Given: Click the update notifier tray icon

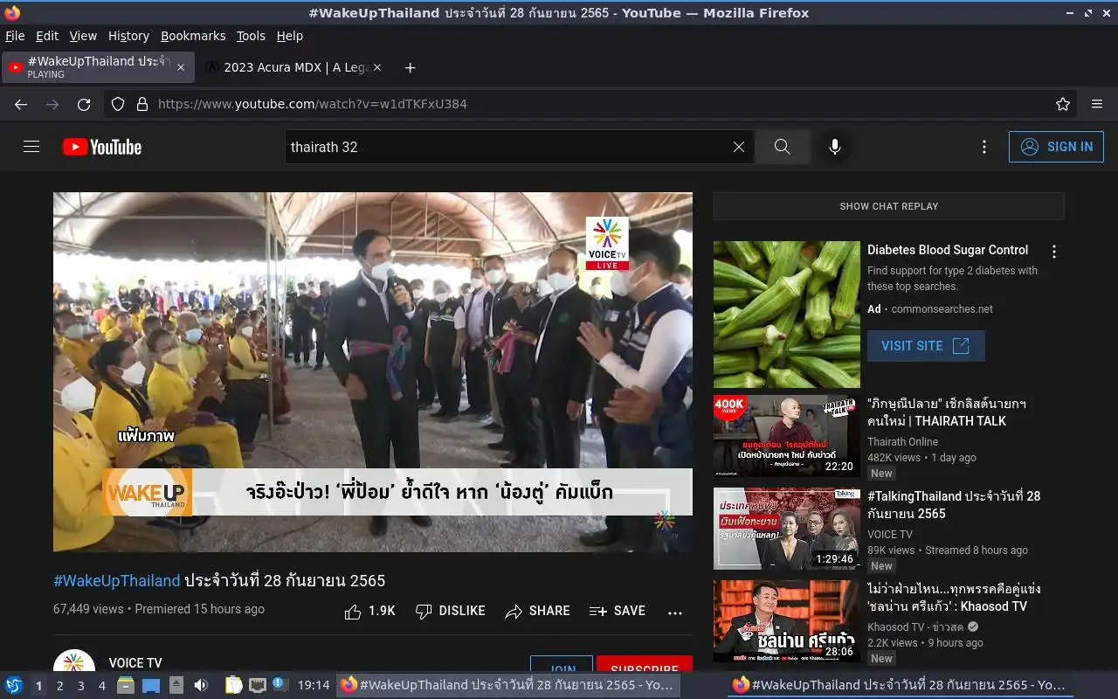Looking at the screenshot, I should pos(279,684).
